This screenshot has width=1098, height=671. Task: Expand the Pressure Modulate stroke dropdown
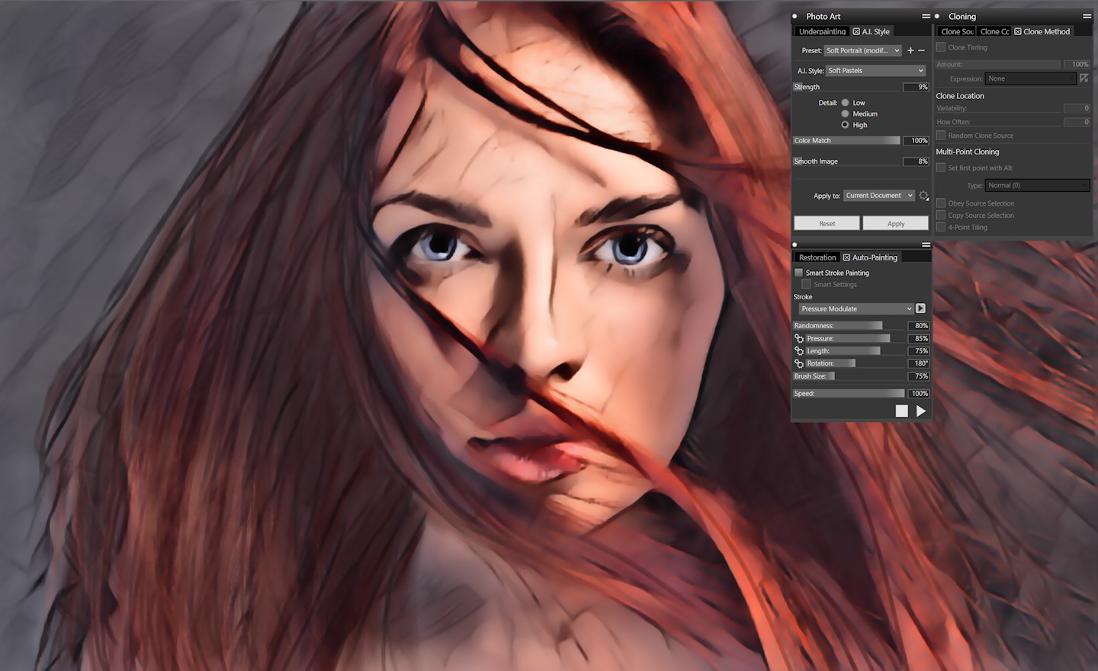tap(855, 308)
